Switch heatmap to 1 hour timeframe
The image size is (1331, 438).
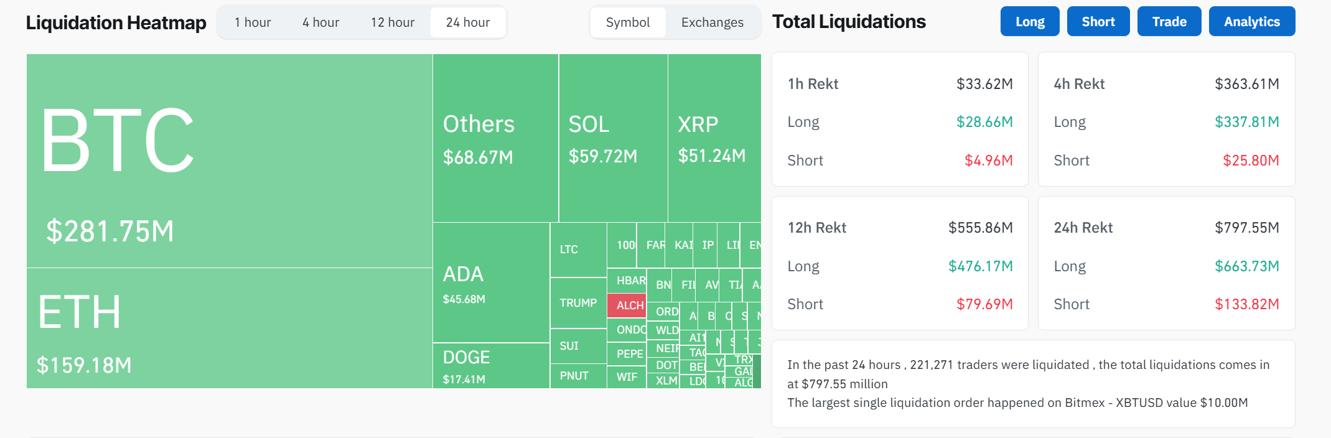pos(253,22)
